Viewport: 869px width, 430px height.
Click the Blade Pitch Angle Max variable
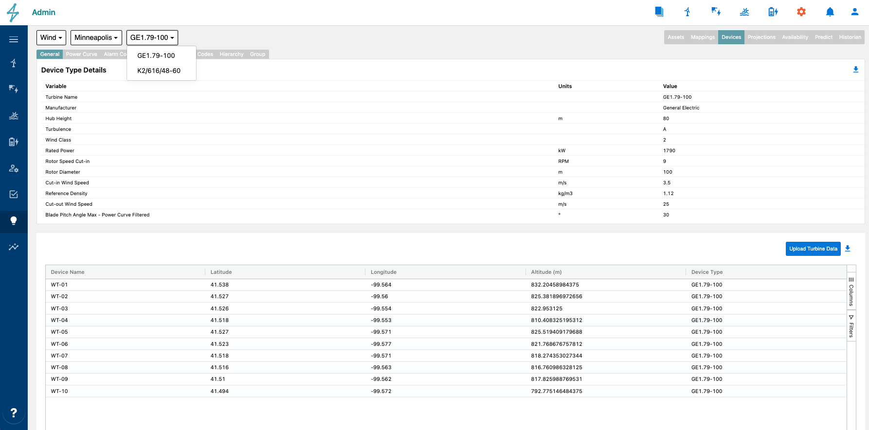tap(97, 215)
